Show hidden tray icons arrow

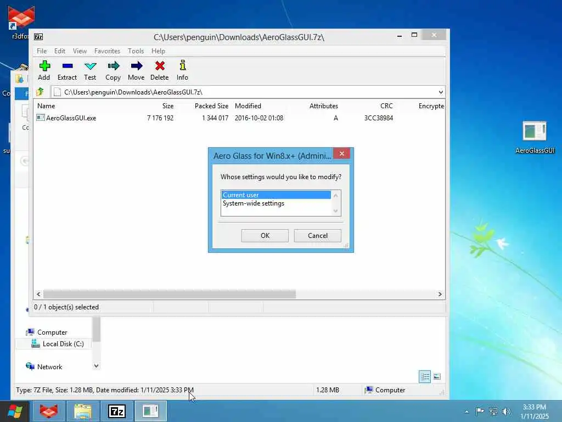467,412
